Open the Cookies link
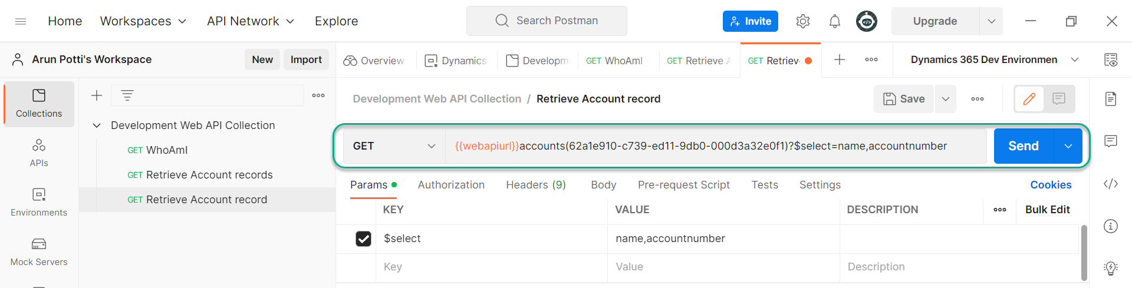The image size is (1132, 288). tap(1051, 185)
